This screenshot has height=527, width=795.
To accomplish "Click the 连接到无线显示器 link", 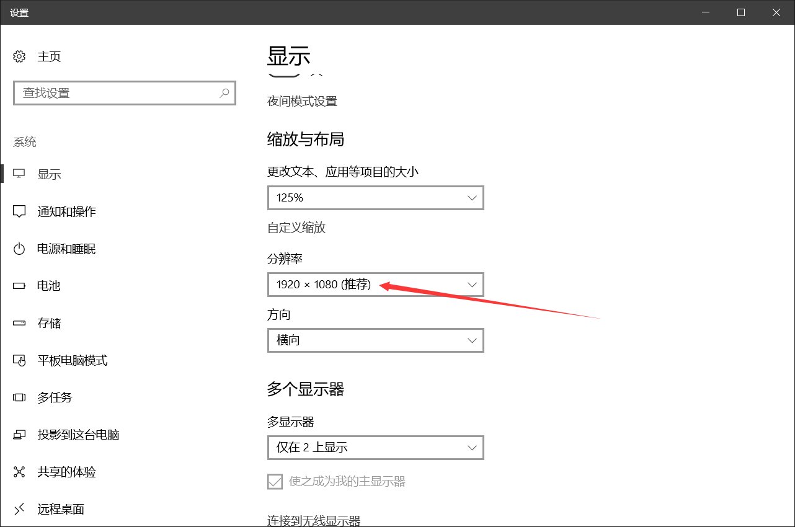I will [314, 520].
